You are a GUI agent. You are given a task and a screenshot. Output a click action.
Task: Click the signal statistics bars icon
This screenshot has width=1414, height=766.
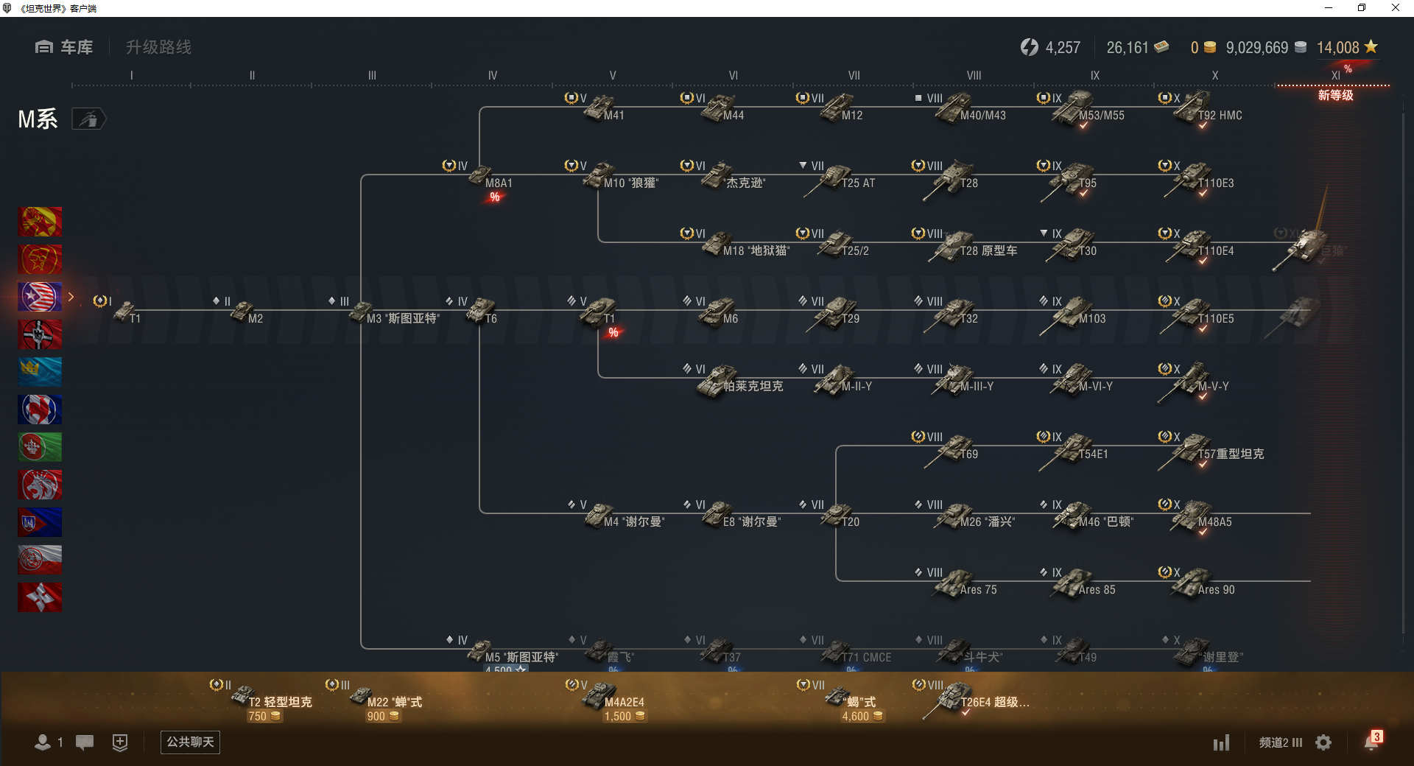point(1222,742)
